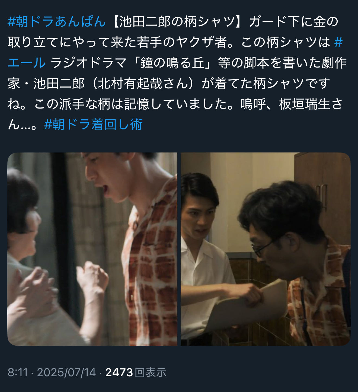Open the 2473 view count
This screenshot has height=392, width=358.
coord(119,372)
